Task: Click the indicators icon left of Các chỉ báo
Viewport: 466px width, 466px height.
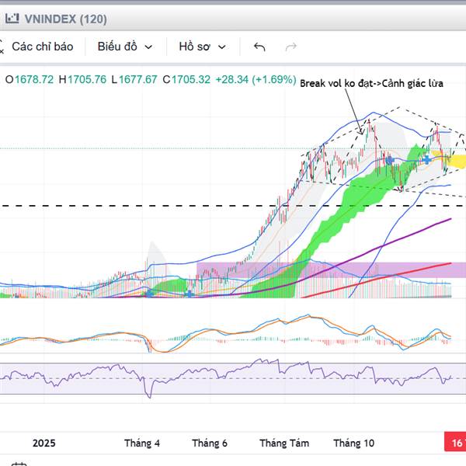Action: 2,47
